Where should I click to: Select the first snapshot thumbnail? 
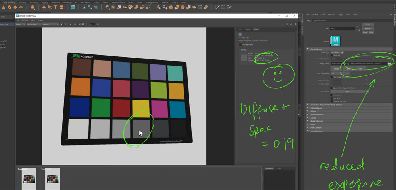[x=29, y=178]
